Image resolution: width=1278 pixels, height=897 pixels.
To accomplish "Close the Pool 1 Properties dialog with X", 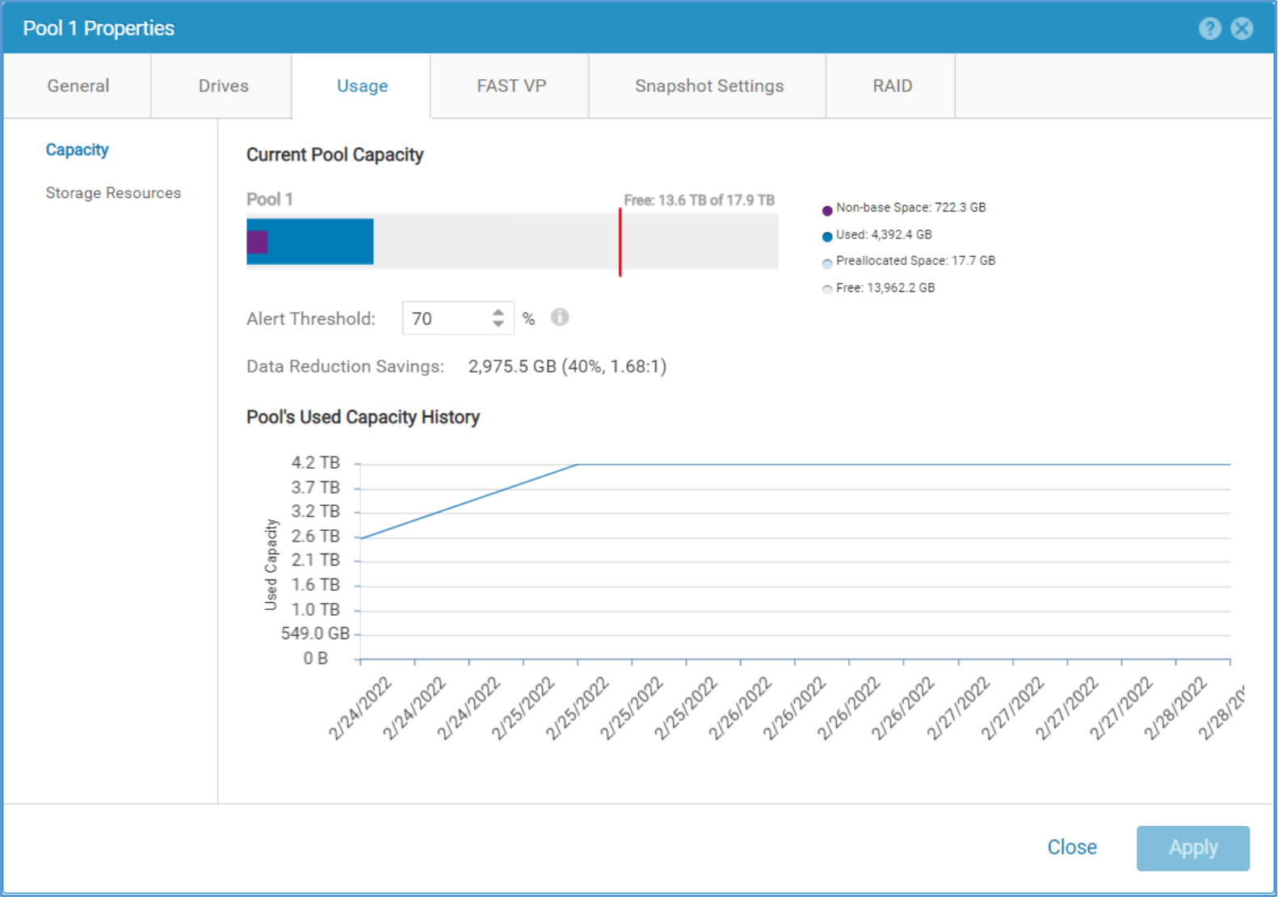I will [x=1242, y=29].
